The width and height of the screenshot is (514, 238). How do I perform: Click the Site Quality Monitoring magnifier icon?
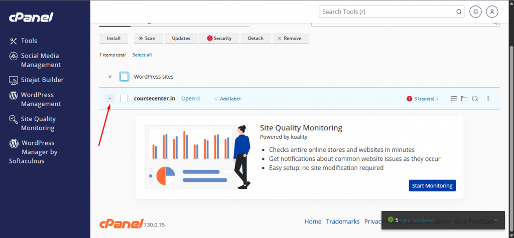[13, 119]
